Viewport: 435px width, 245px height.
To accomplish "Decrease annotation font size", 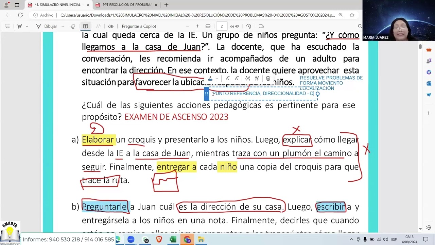I will [x=237, y=78].
